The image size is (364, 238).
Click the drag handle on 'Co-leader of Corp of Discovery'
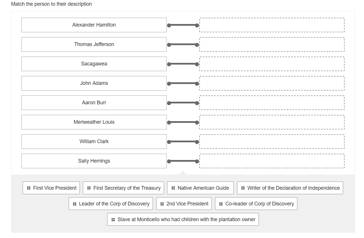click(x=220, y=203)
